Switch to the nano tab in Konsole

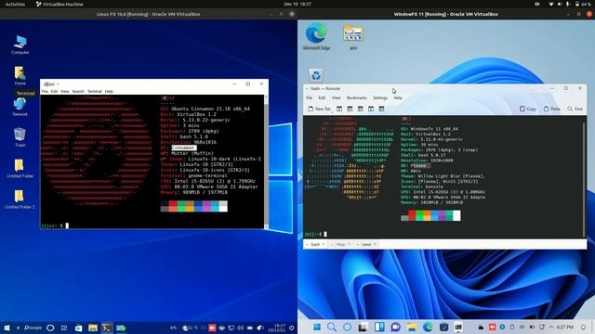click(x=366, y=245)
